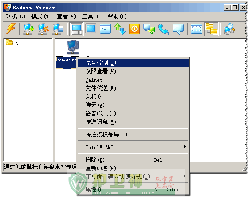Select Text Chat bubbles toolbar icon

[149, 29]
